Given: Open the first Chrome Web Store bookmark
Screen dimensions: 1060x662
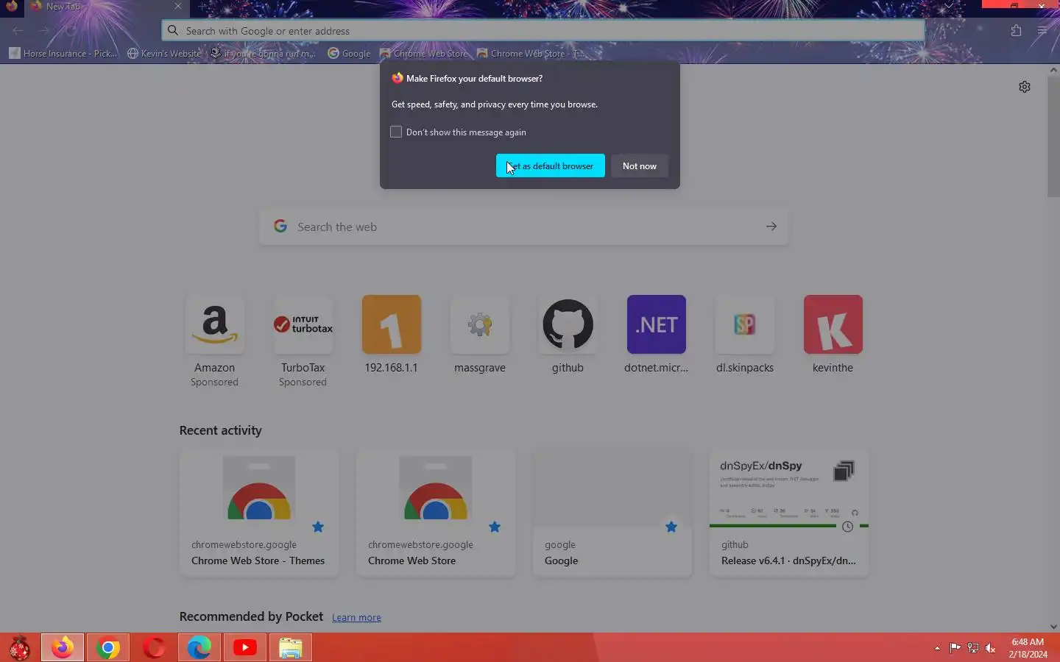Looking at the screenshot, I should coord(424,53).
